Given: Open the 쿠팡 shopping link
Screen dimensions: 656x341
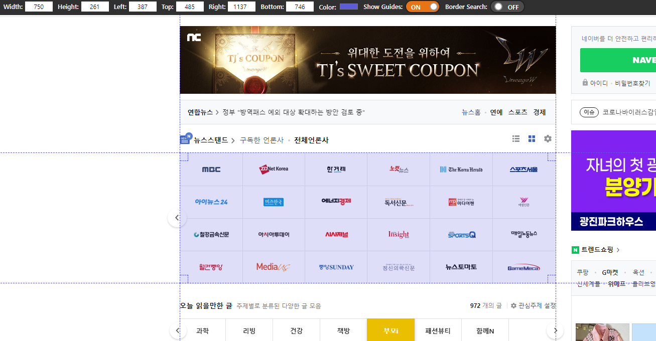Looking at the screenshot, I should click(583, 273).
